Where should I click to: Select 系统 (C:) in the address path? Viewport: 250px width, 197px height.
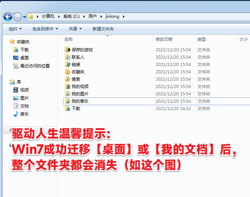coord(71,16)
